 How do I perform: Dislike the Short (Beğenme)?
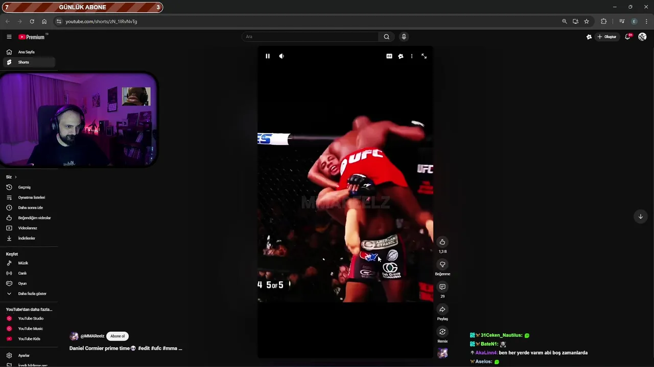coord(442,265)
